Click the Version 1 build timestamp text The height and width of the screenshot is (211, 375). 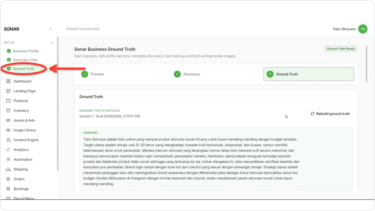tap(110, 116)
